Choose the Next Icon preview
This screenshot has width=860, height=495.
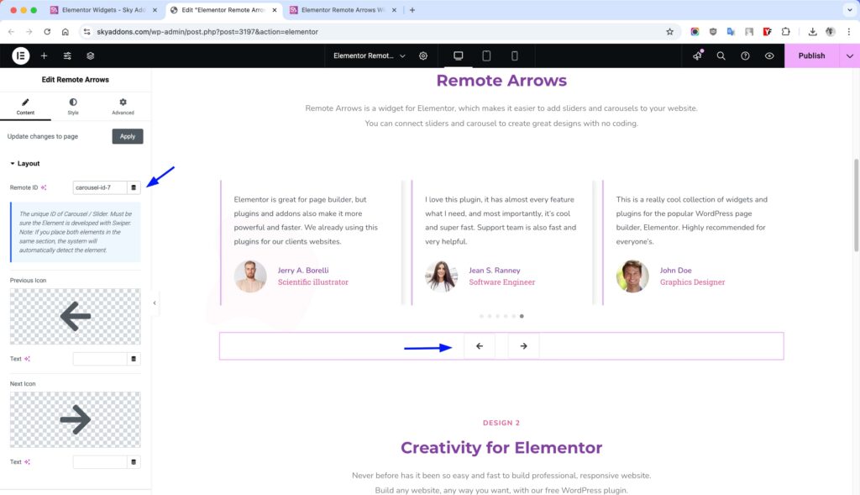click(75, 420)
